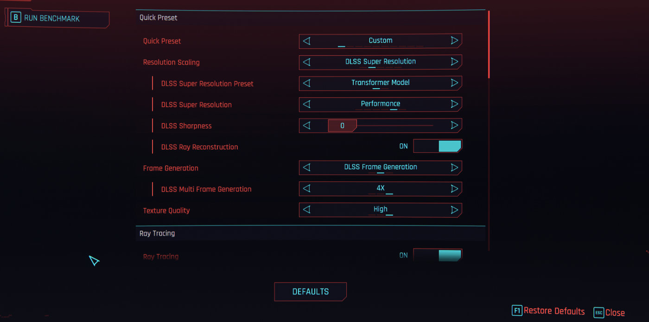
Task: Toggle the Ray Tracing switch
Action: pyautogui.click(x=437, y=255)
